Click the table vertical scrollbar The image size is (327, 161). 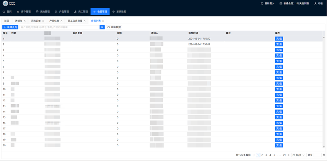click(x=324, y=92)
